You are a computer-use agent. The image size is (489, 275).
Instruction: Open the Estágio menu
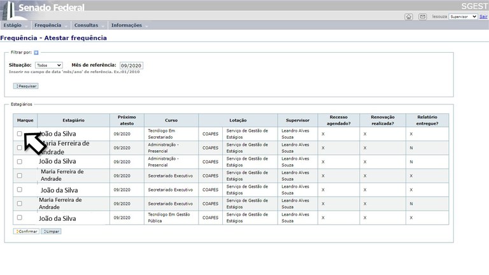click(13, 25)
